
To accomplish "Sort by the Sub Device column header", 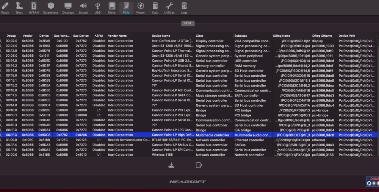I will [81, 36].
